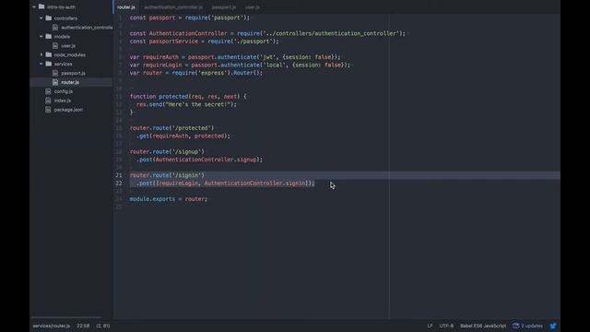Click line number 21 in gutter

coord(119,175)
